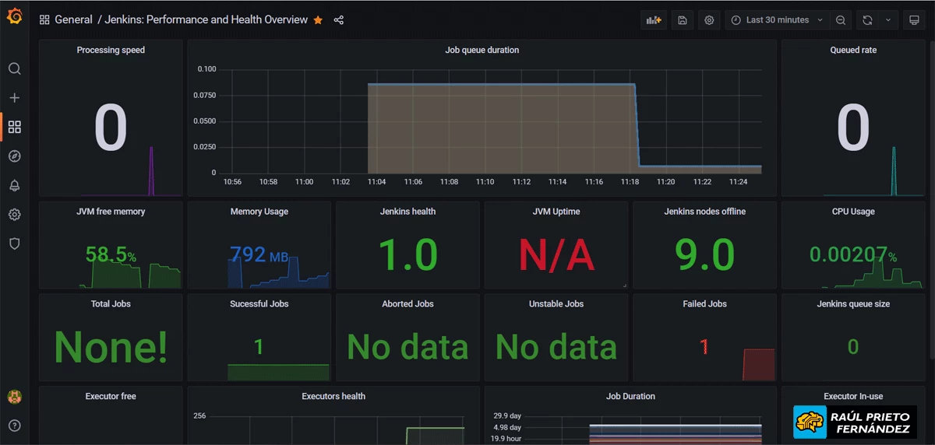Open the Sucessful Jobs panel title menu
This screenshot has width=935, height=445.
coord(259,304)
